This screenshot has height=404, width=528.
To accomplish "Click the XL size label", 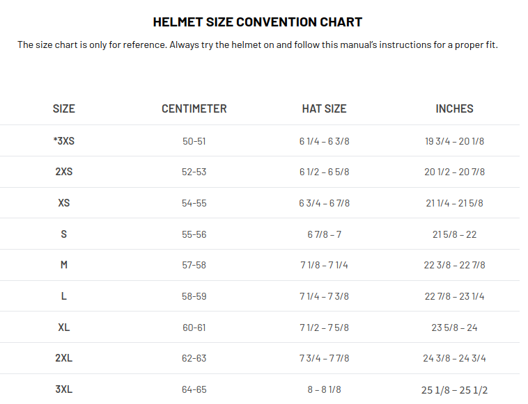I will (x=63, y=328).
